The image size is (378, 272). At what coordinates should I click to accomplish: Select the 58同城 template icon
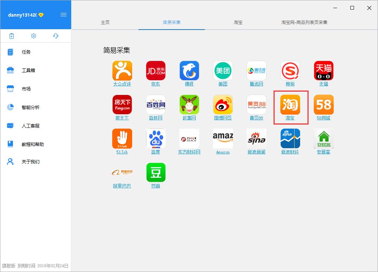coord(323,105)
